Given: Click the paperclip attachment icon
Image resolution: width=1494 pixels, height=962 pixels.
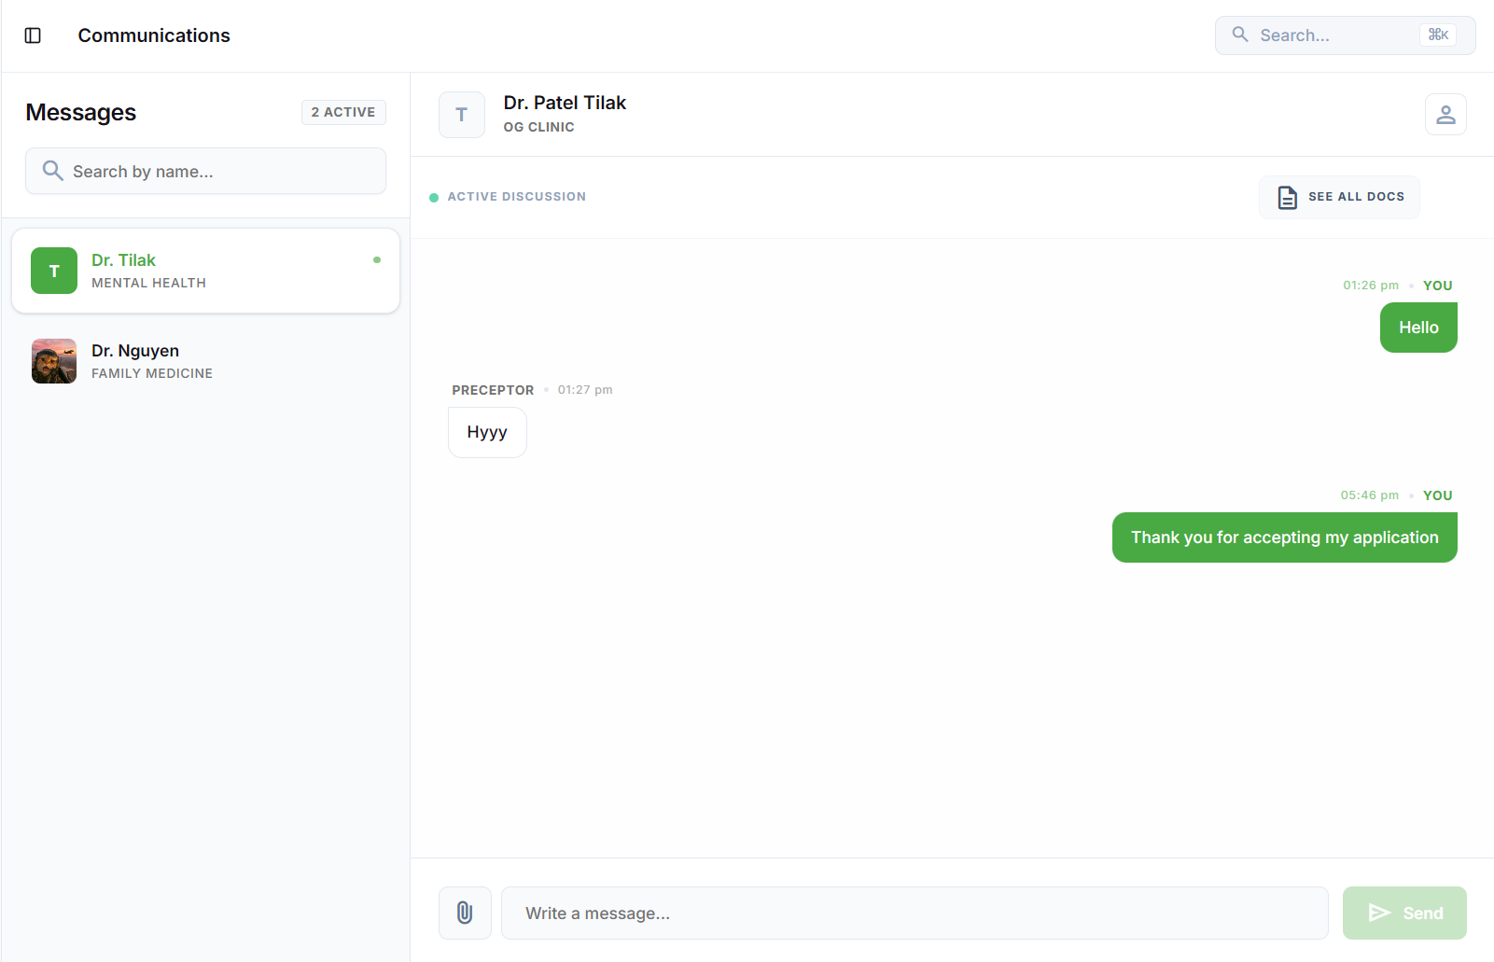Looking at the screenshot, I should [465, 913].
